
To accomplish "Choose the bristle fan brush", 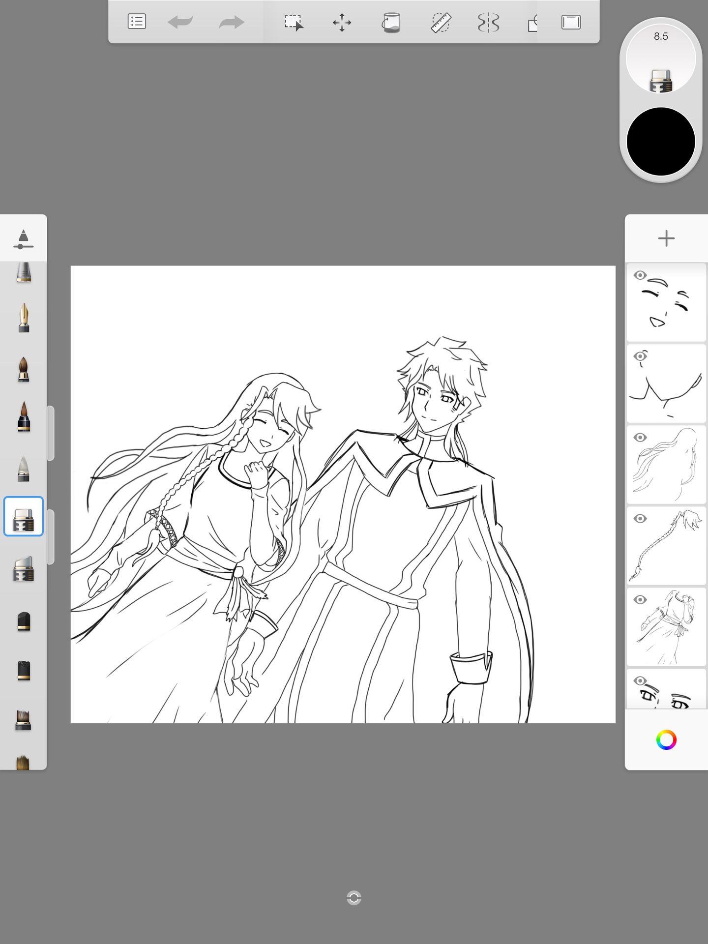I will point(23,720).
